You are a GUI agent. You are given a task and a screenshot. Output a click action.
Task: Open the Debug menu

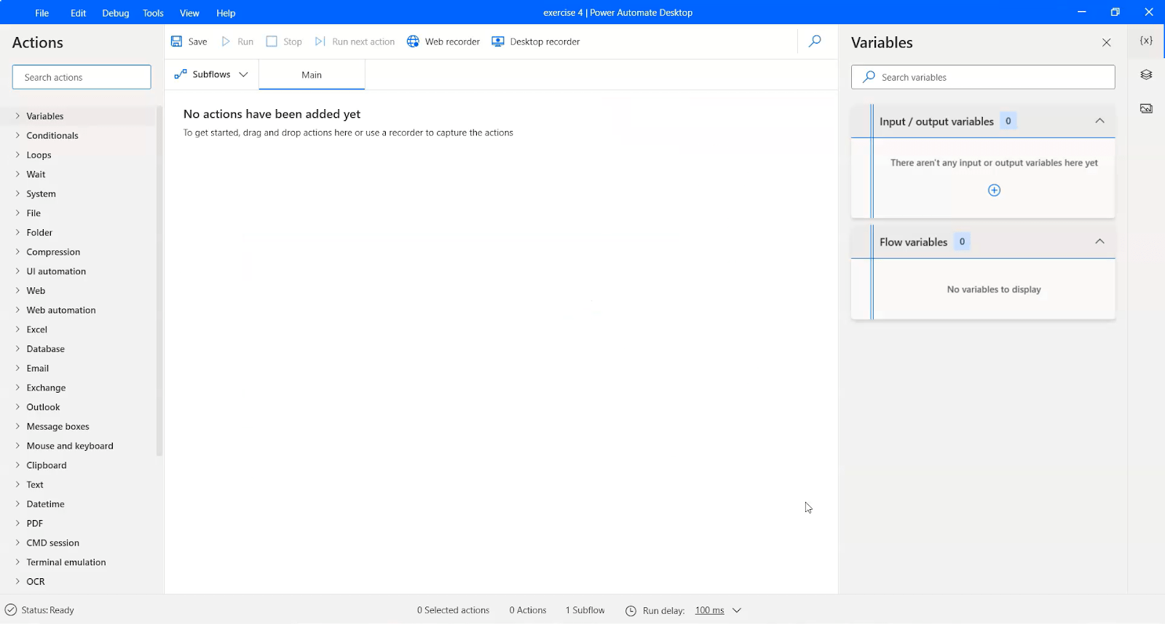point(116,12)
